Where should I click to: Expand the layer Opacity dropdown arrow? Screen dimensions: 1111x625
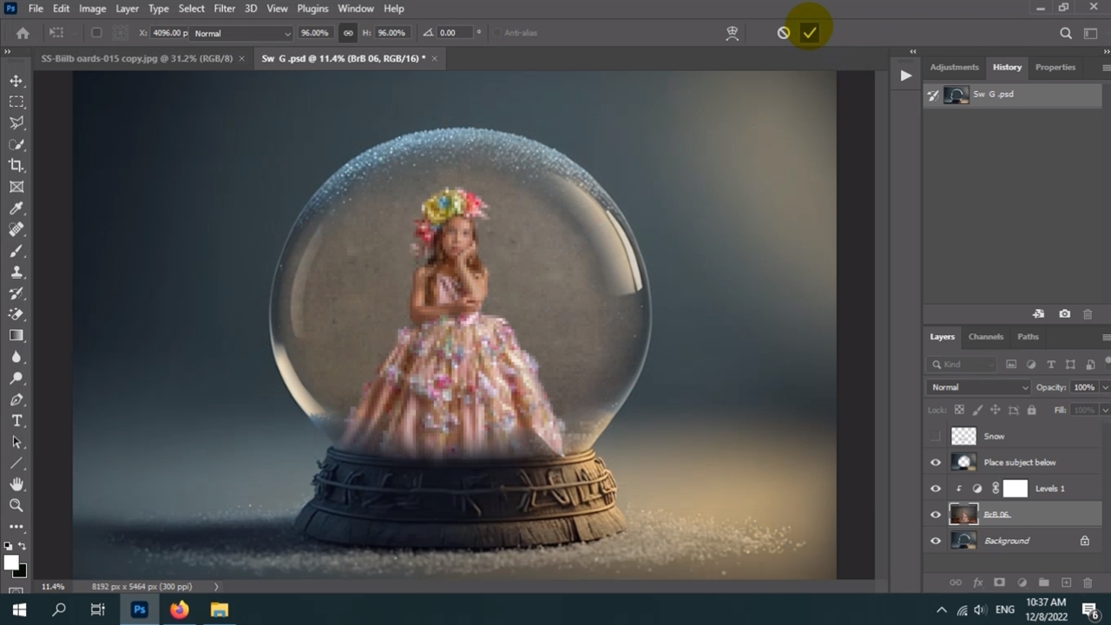pyautogui.click(x=1105, y=387)
